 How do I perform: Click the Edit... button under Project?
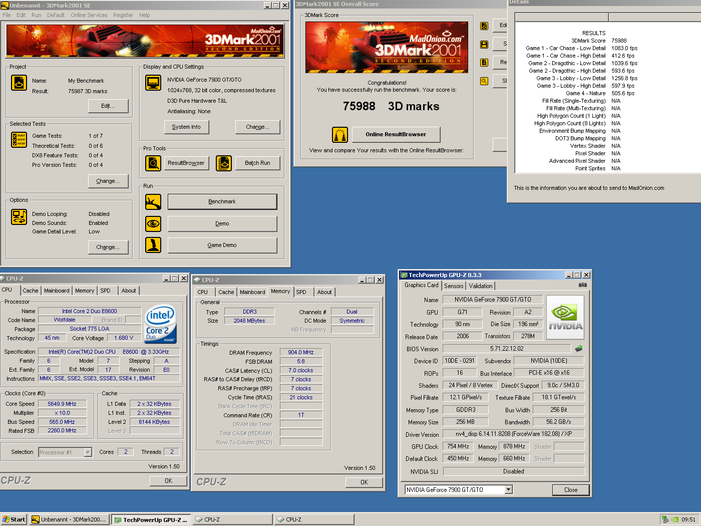click(108, 106)
